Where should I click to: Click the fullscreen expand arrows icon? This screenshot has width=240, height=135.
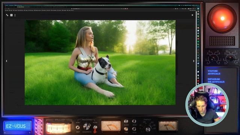click(7, 15)
